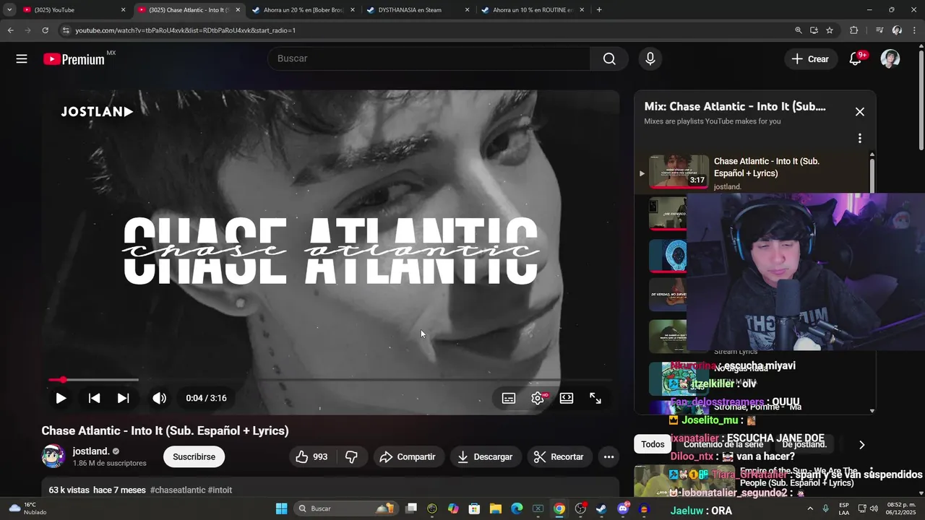Open a new browser tab
Screen dimensions: 925x520
pos(599,10)
